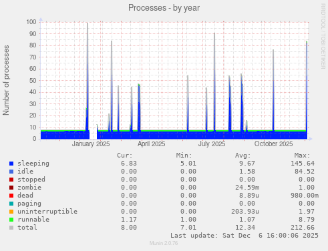328x251 pixels.
Task: Click zombie max value 1.00
Action: (x=307, y=188)
